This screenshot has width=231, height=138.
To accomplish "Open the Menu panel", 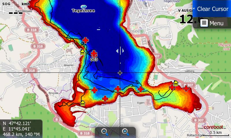I will [212, 23].
